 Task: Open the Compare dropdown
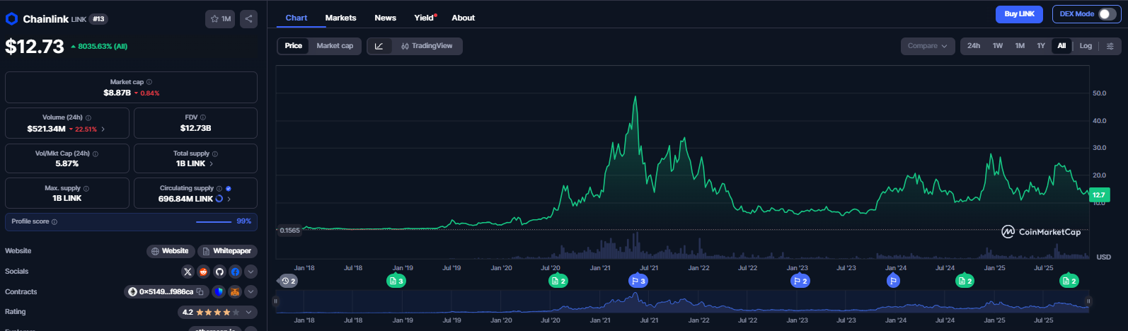[927, 46]
